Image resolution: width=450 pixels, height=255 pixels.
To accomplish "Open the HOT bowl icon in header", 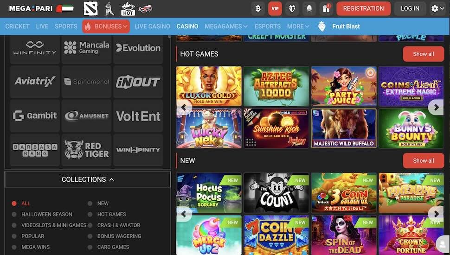I will coord(128,9).
